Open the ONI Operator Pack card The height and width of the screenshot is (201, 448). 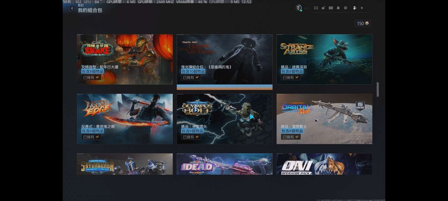[324, 164]
